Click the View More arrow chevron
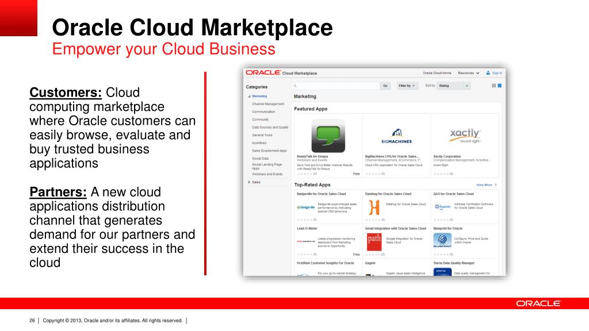 click(x=496, y=184)
